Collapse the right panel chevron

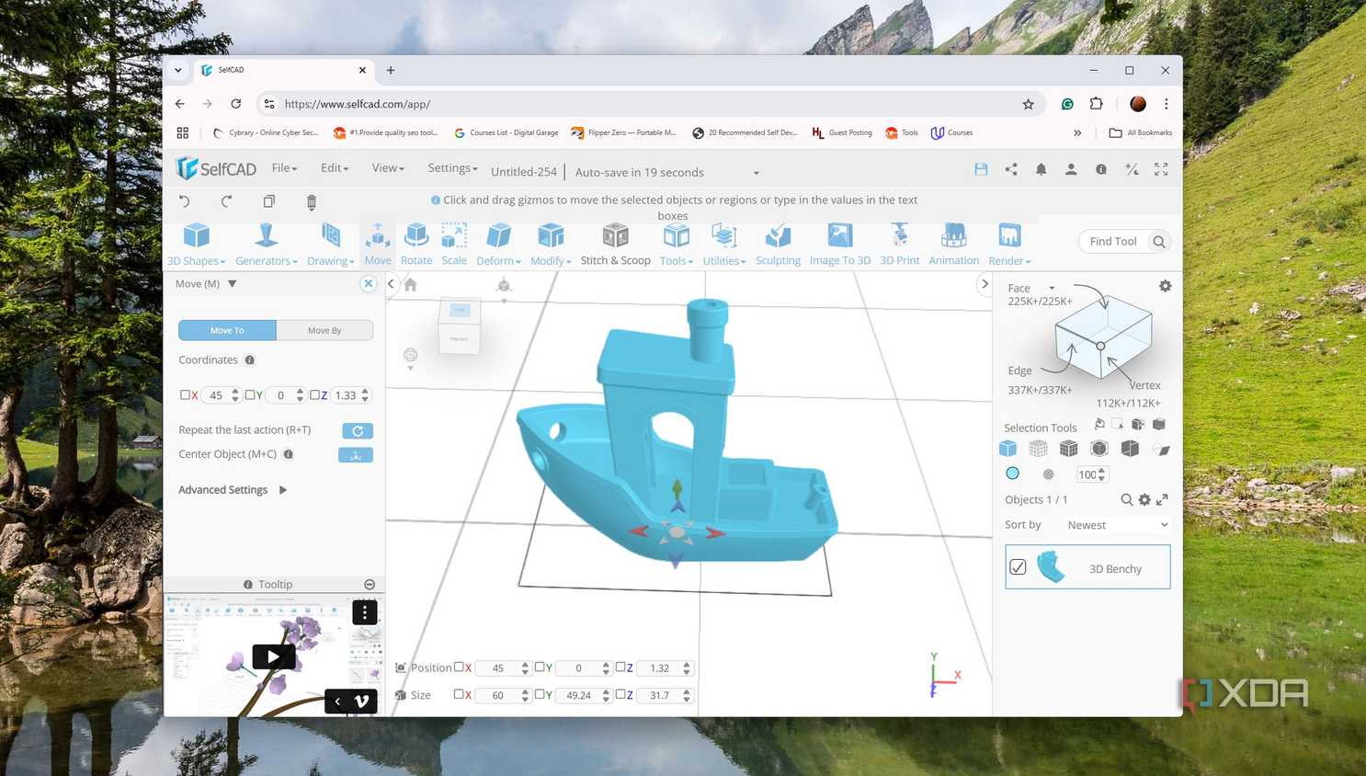(985, 284)
